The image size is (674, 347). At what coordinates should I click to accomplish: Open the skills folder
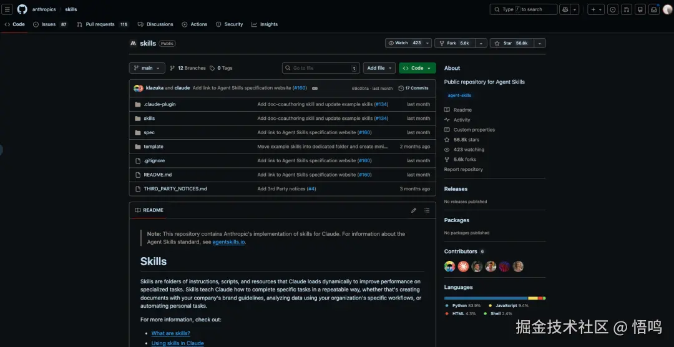click(x=149, y=118)
